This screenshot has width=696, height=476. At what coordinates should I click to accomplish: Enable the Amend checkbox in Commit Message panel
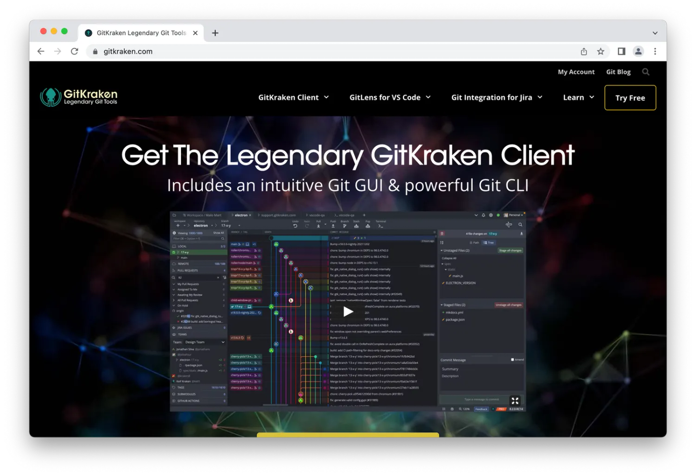[513, 360]
